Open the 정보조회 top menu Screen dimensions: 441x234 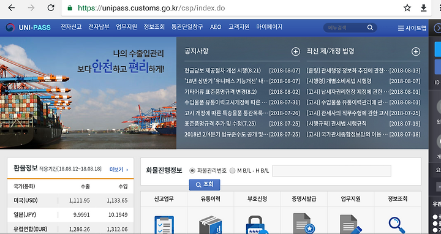tap(154, 27)
